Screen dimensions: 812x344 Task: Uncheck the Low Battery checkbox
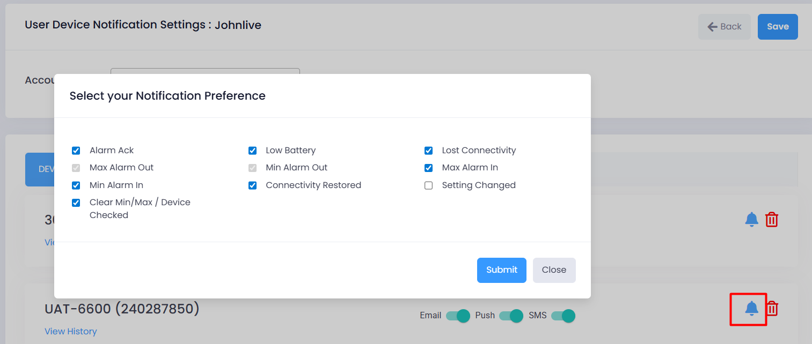coord(252,151)
